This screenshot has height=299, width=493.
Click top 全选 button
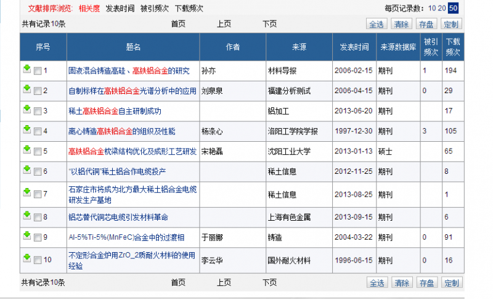377,24
